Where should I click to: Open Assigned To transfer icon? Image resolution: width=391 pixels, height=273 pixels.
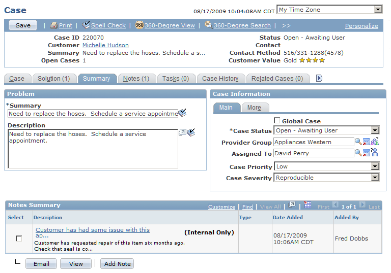click(367, 153)
